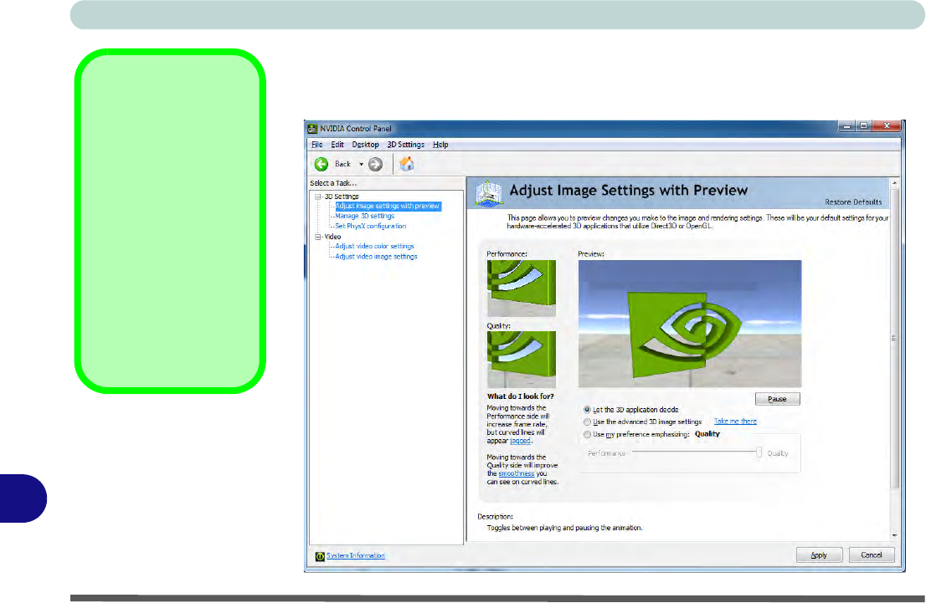Select Let the 3D application decide
This screenshot has width=926, height=603.
click(x=630, y=410)
